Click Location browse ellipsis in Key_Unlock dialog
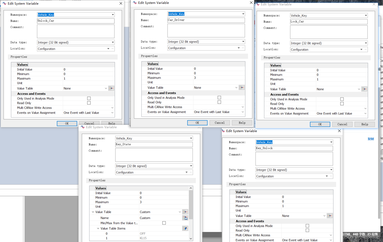The width and height of the screenshot is (383, 242). point(331,176)
